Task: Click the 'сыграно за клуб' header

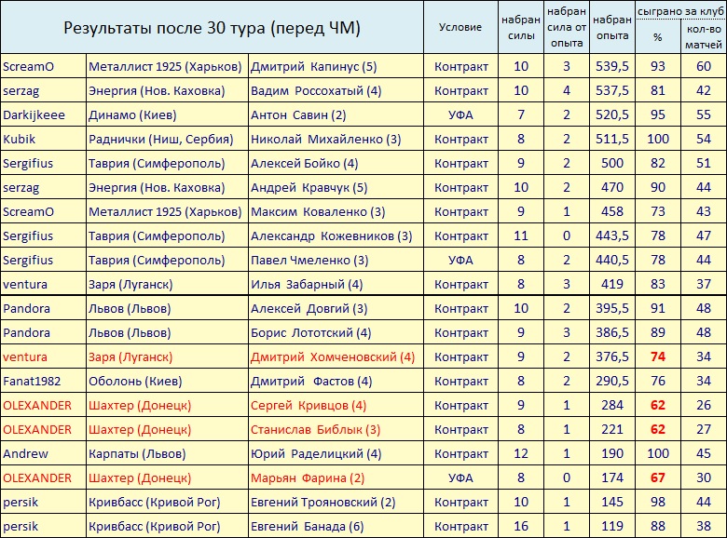Action: click(x=680, y=10)
